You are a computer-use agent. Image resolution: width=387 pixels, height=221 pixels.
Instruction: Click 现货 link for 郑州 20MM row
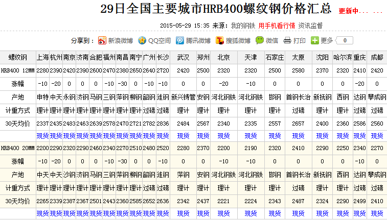pyautogui.click(x=203, y=213)
